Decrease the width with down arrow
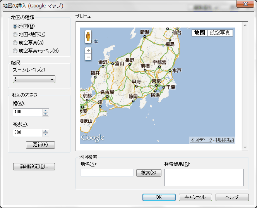Image resolution: width=257 pixels, height=208 pixels. (45, 114)
